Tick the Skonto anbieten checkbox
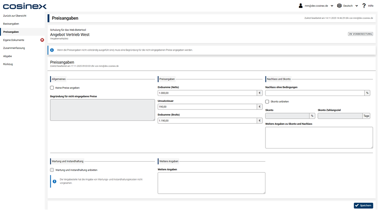Image resolution: width=378 pixels, height=210 pixels. 267,101
